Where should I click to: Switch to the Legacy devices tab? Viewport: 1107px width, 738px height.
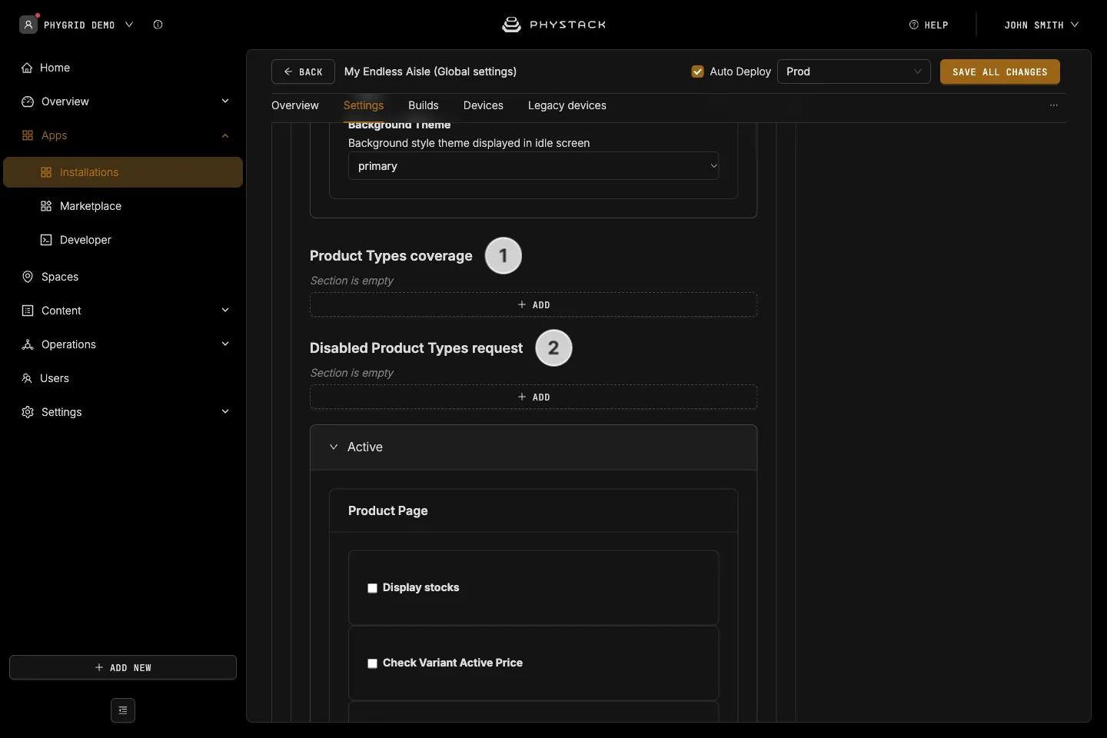point(567,105)
